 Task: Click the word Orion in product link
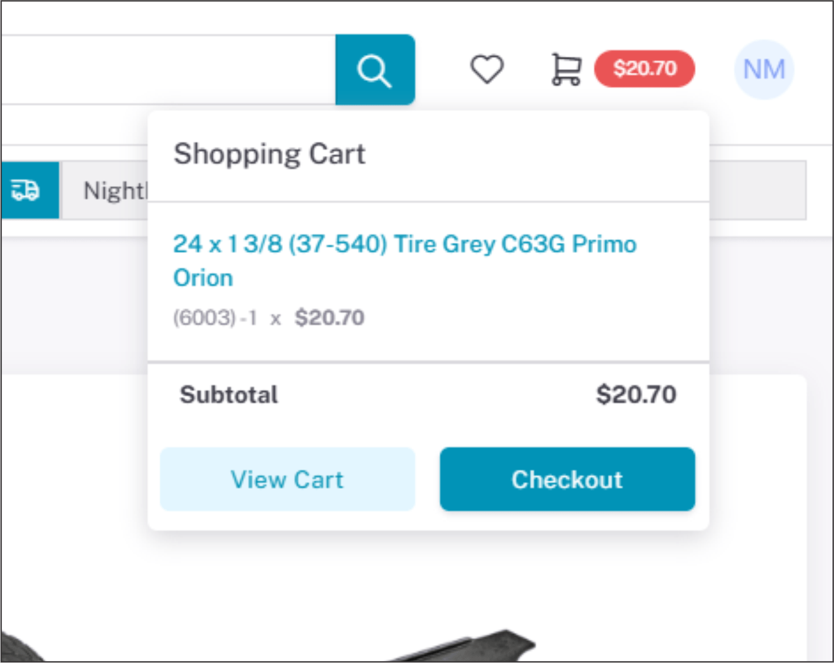(203, 278)
